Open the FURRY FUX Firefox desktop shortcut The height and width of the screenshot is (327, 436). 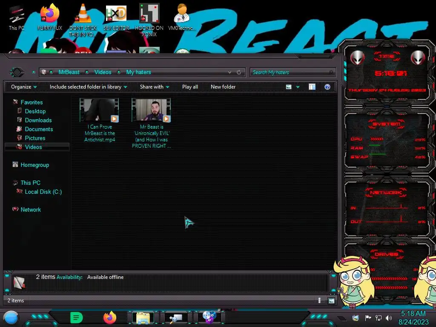point(50,17)
